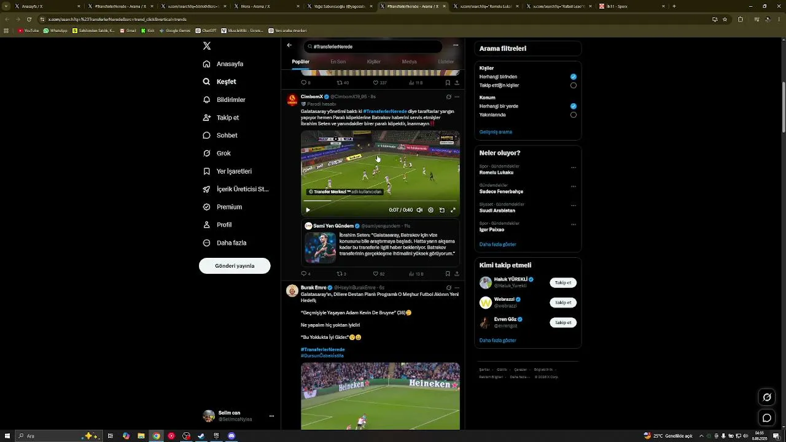Open options for the Sadece Fenerbahçe trend
The height and width of the screenshot is (442, 786).
574,187
